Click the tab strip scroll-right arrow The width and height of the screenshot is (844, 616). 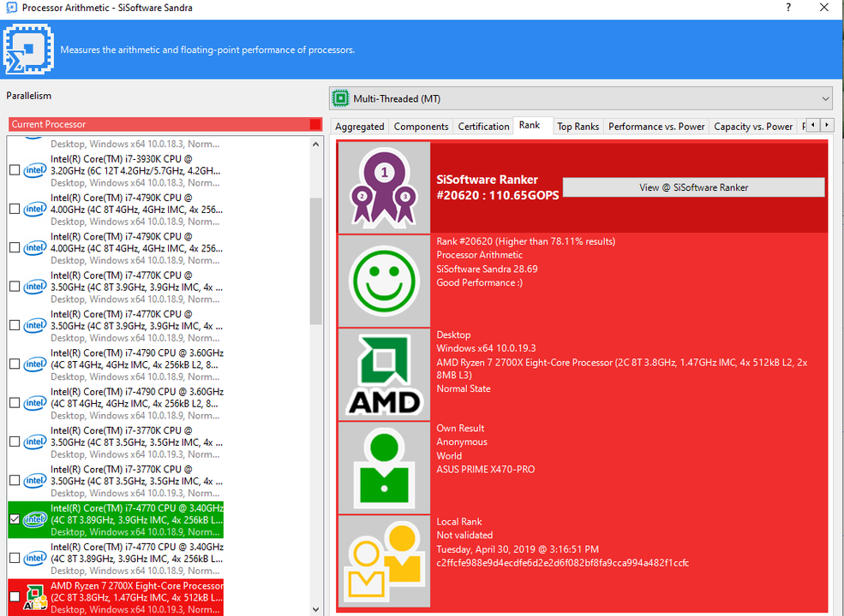point(827,125)
